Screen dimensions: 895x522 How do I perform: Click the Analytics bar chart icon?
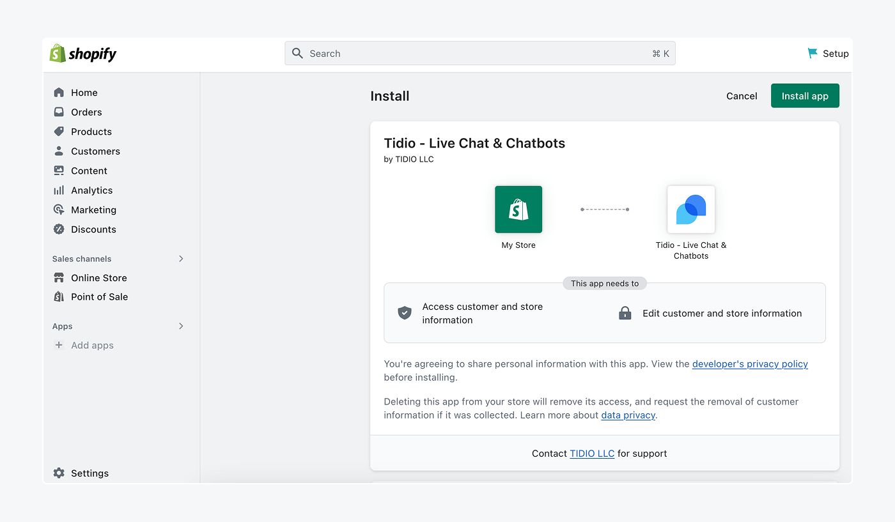tap(59, 190)
